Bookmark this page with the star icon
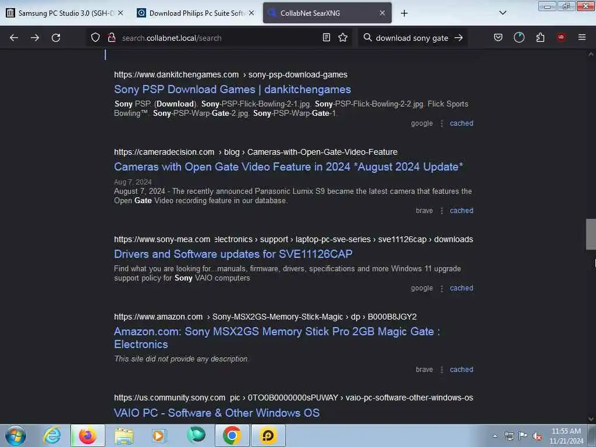Image resolution: width=596 pixels, height=447 pixels. pos(343,37)
